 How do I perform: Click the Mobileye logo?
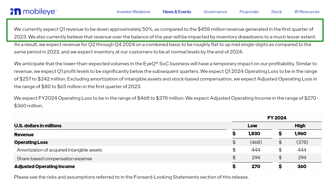coord(33,12)
